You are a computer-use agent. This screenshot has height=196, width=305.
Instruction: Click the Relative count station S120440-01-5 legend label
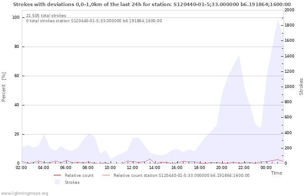click(182, 175)
